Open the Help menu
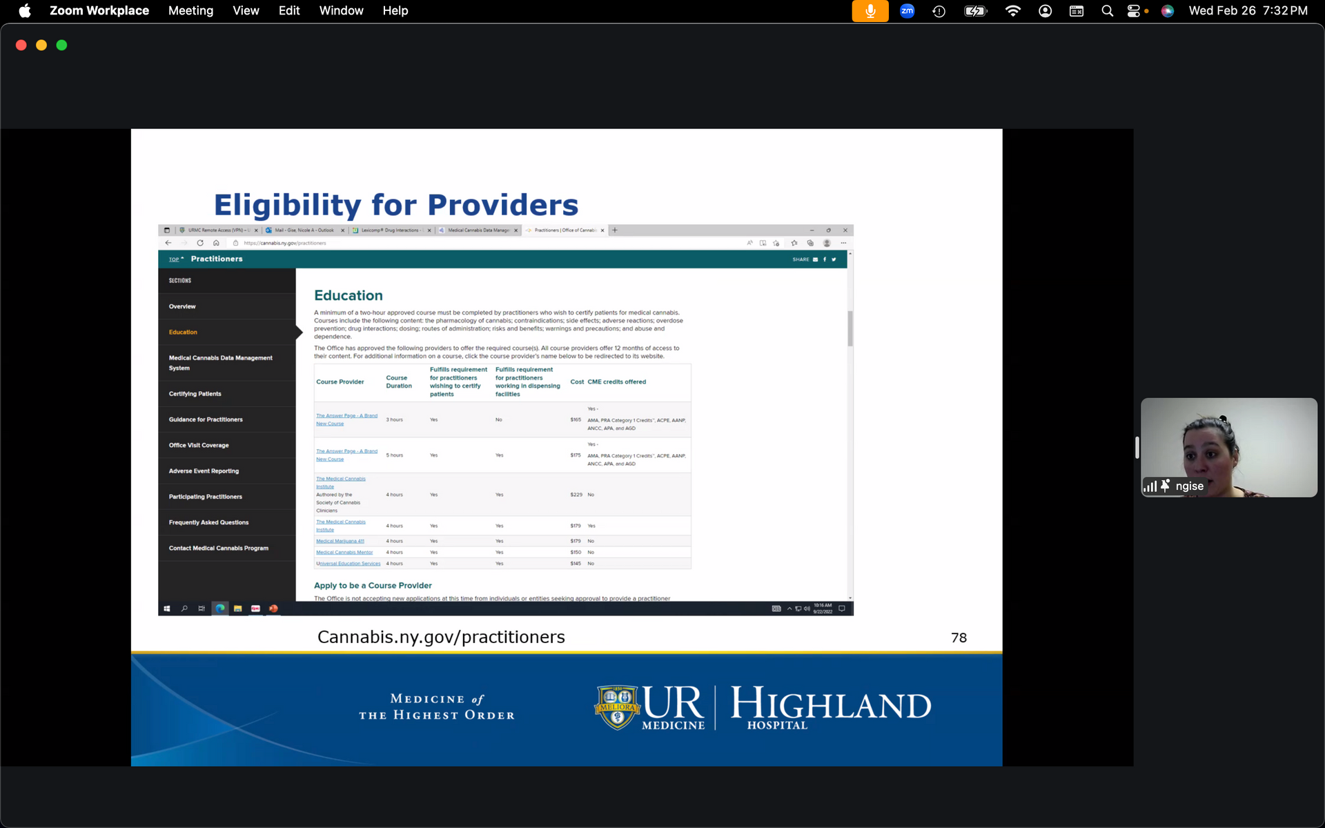Screen dimensions: 1325x828 pyautogui.click(x=395, y=11)
